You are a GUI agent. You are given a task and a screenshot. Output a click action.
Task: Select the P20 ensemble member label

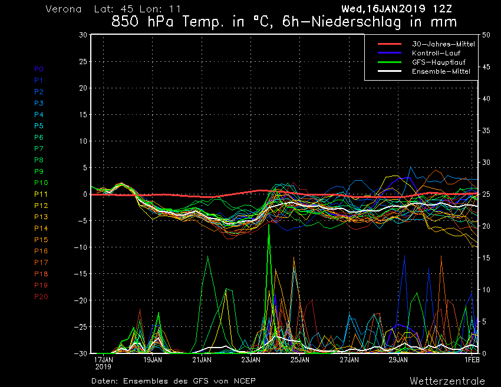click(x=41, y=296)
